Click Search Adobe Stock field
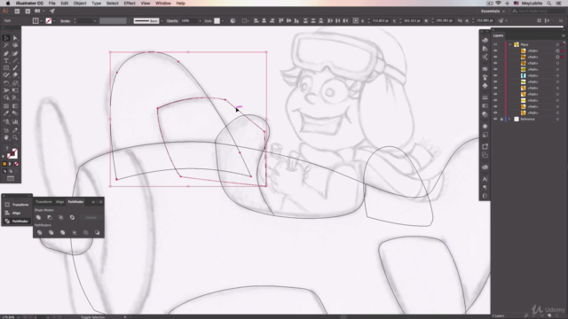Viewport: 568px width, 319px height. 538,12
